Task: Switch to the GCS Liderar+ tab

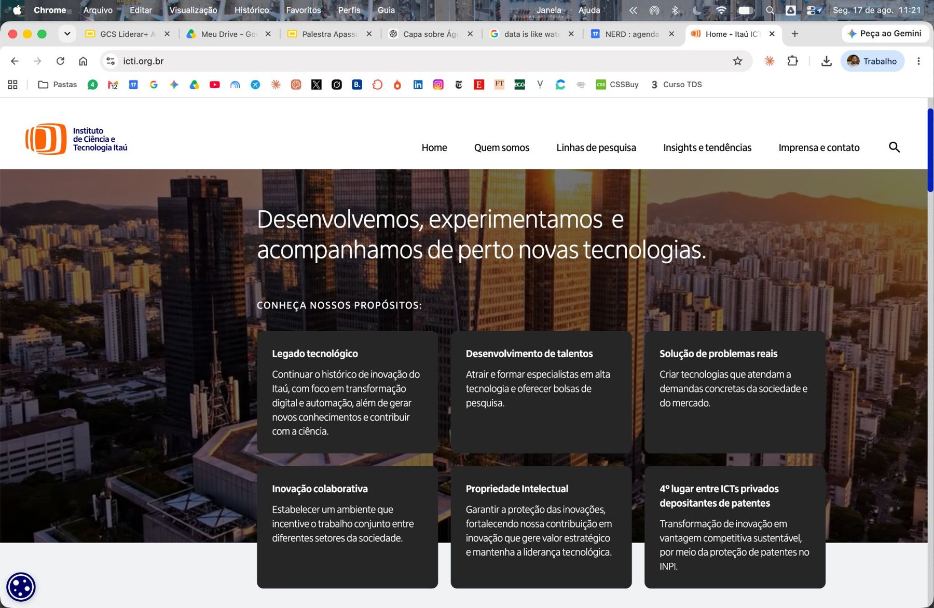Action: [127, 34]
